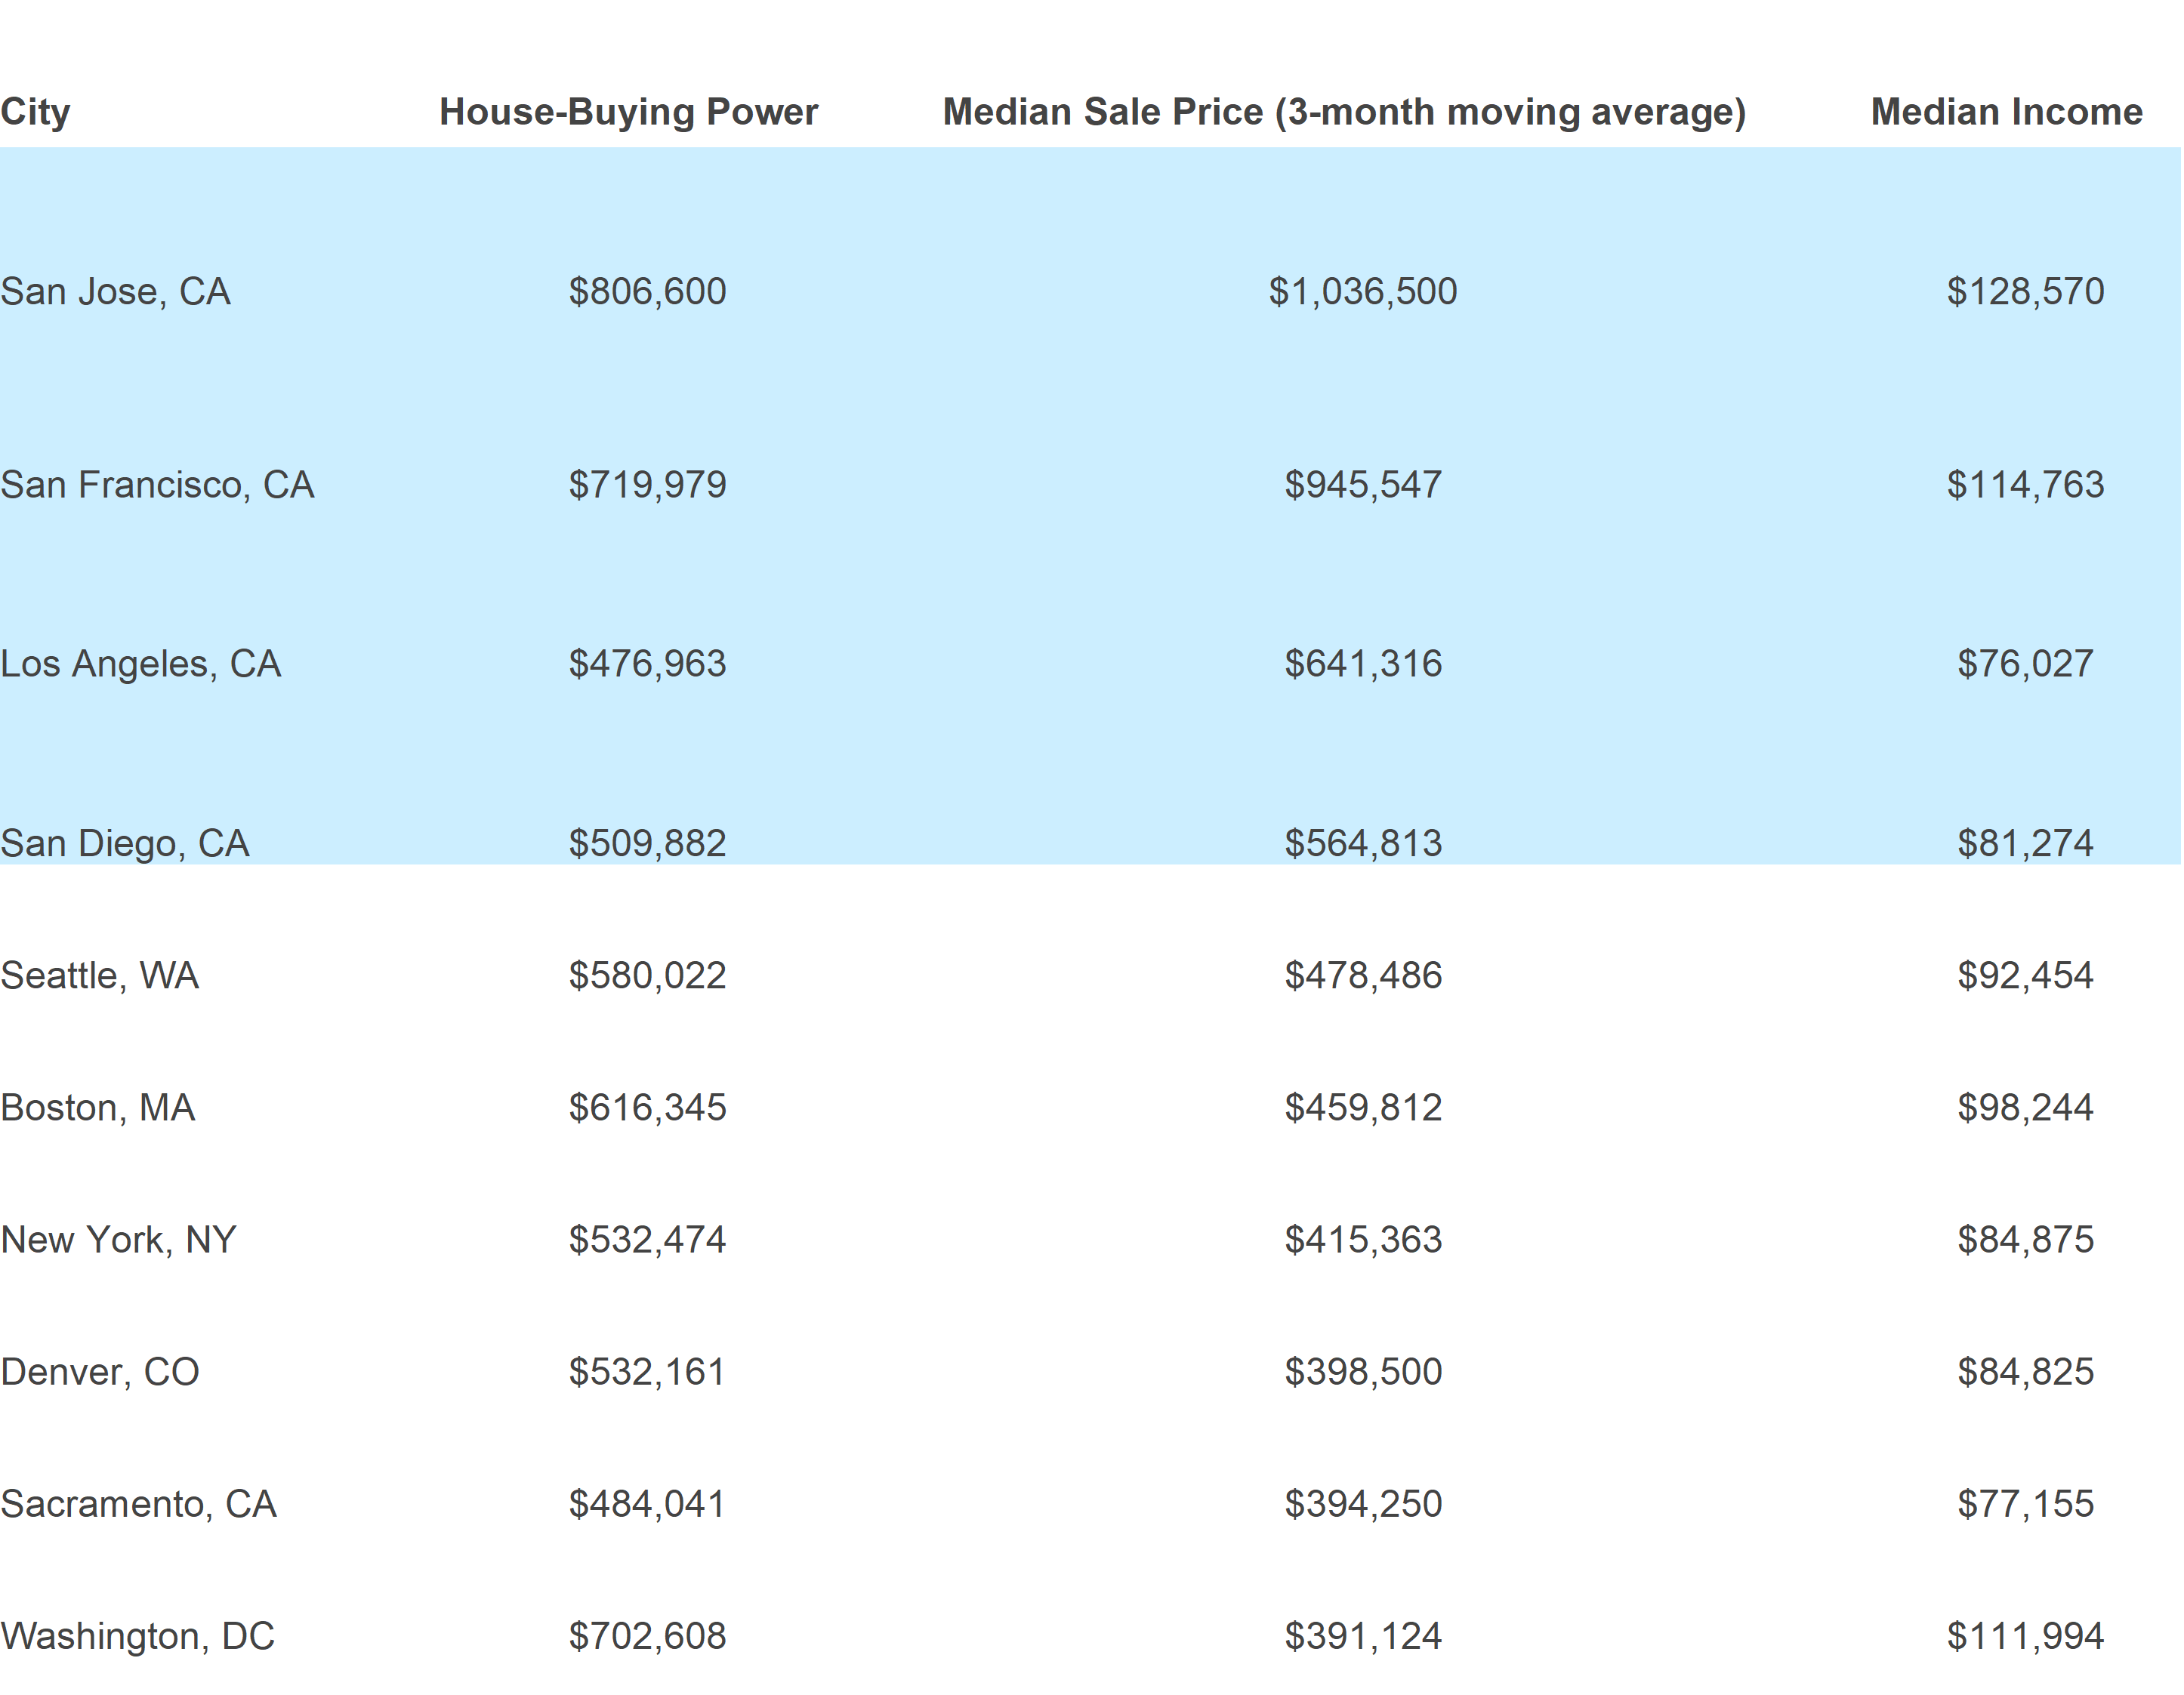The width and height of the screenshot is (2184, 1695).
Task: Click the Median Income column header
Action: pos(2006,112)
